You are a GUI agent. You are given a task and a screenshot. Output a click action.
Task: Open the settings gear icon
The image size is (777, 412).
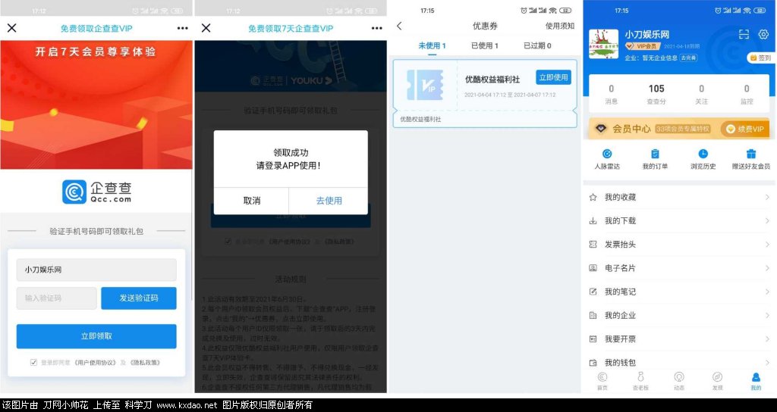tap(763, 34)
